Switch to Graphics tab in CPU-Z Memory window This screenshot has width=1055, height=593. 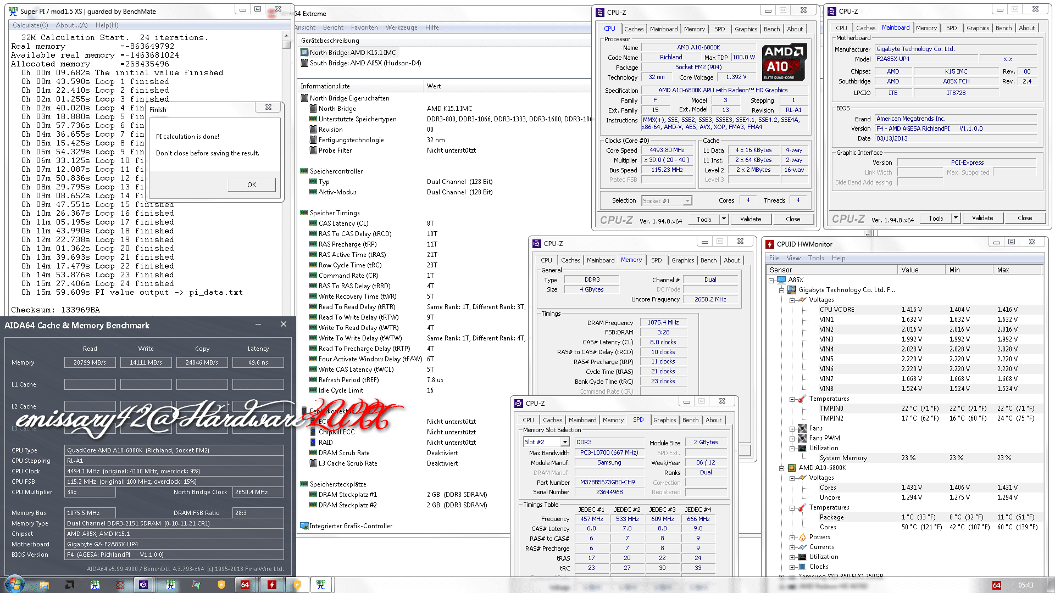coord(682,260)
